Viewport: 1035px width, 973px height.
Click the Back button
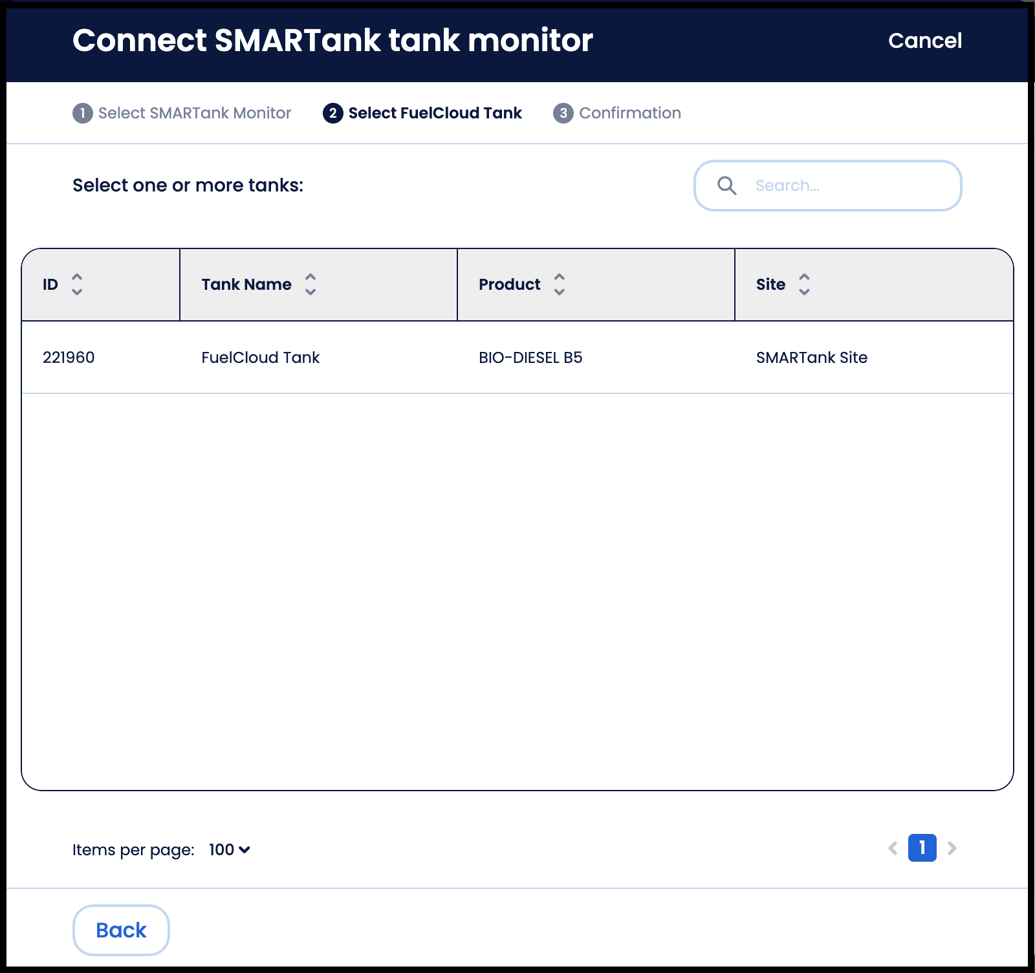tap(121, 930)
